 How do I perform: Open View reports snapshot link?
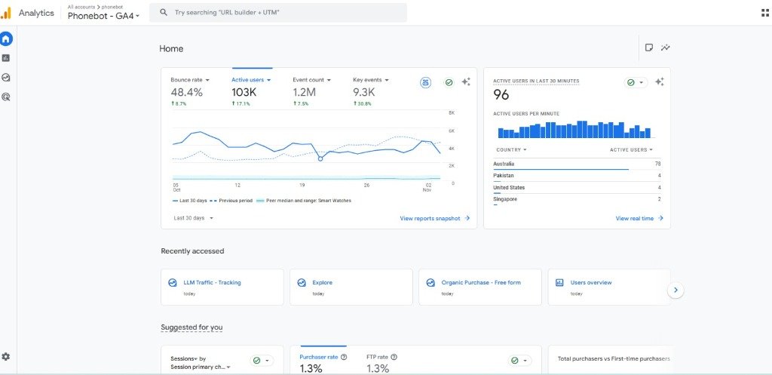[x=435, y=218]
